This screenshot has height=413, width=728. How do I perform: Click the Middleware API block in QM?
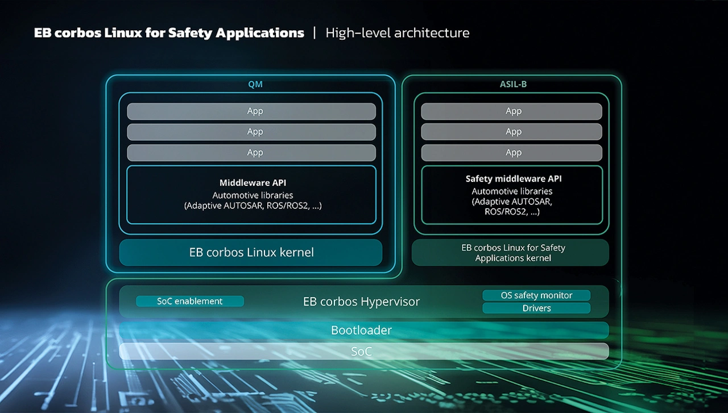[x=251, y=195]
